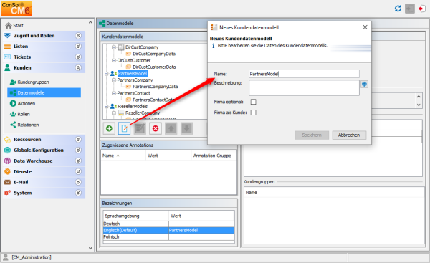Tick the Firma als Kunde checkbox

(254, 113)
